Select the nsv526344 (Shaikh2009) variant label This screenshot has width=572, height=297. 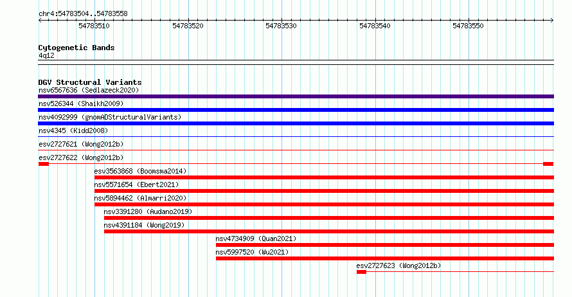pyautogui.click(x=81, y=104)
